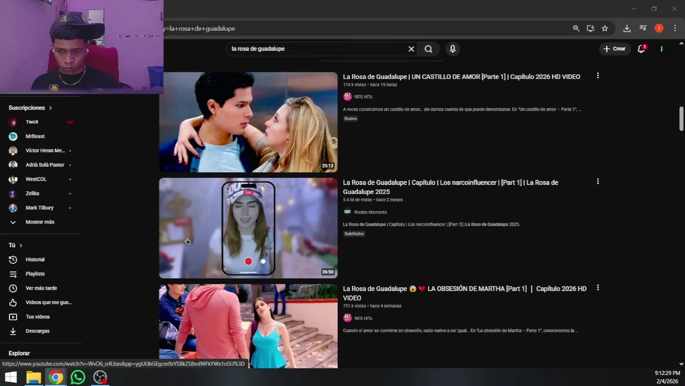Screen dimensions: 685x386
Task: Click 90'S HITs avatar of CASTILLO video
Action: click(347, 96)
